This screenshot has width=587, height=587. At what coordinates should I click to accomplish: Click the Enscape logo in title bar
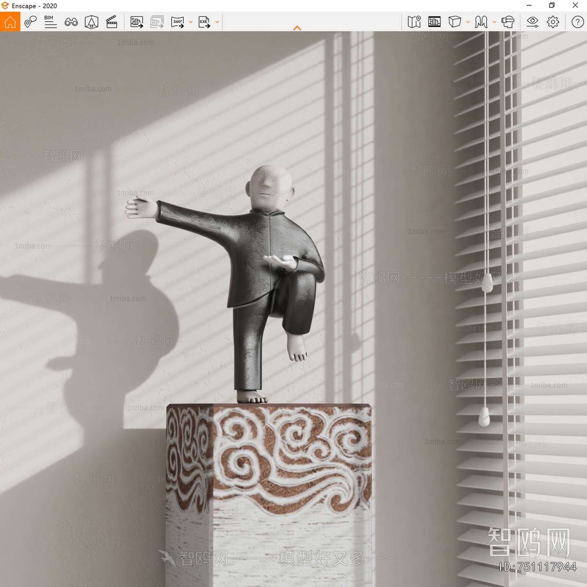click(5, 6)
